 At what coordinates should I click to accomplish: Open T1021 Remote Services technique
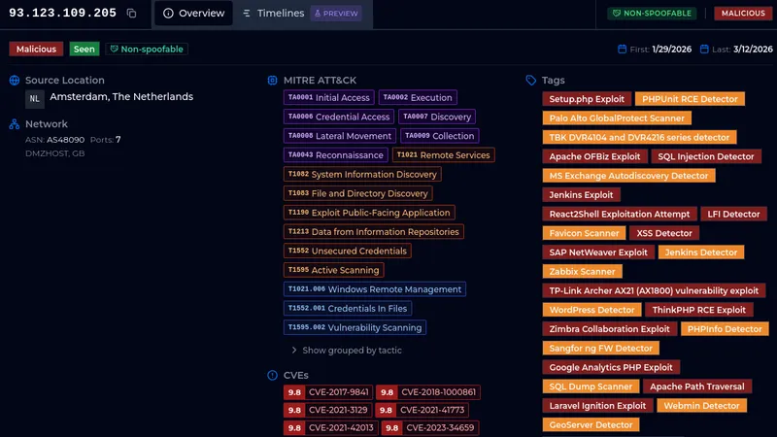click(444, 155)
